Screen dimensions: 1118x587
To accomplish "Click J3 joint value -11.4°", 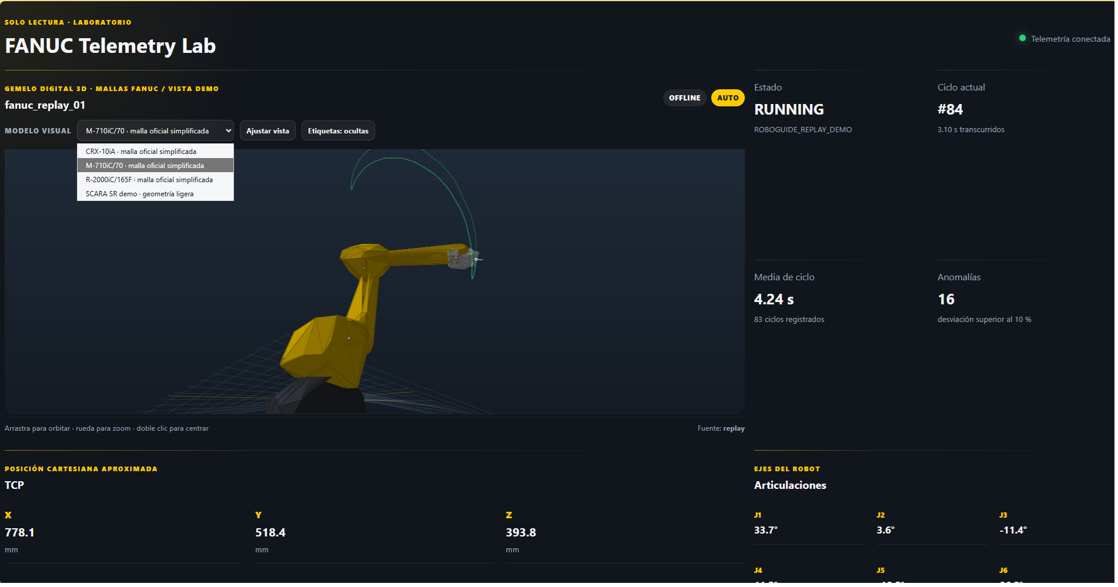I will (1013, 530).
